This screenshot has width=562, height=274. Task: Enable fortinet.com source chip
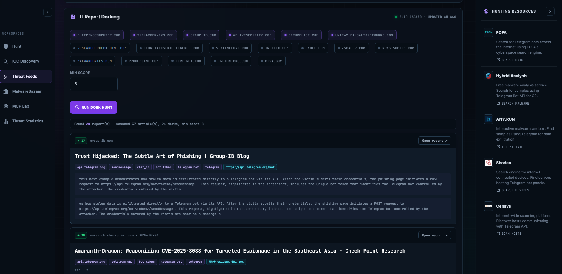click(x=186, y=61)
